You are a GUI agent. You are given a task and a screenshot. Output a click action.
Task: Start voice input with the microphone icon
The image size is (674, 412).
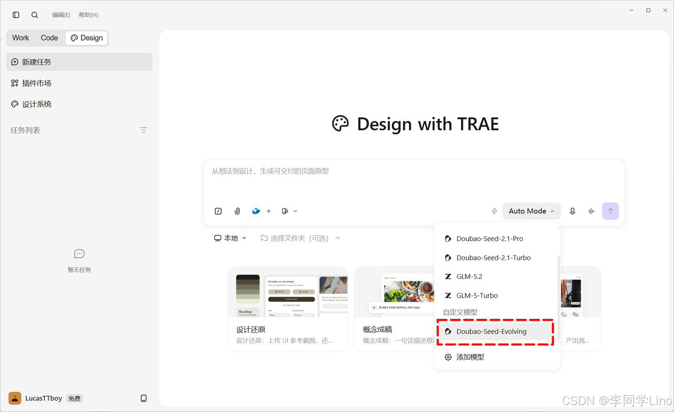(572, 211)
